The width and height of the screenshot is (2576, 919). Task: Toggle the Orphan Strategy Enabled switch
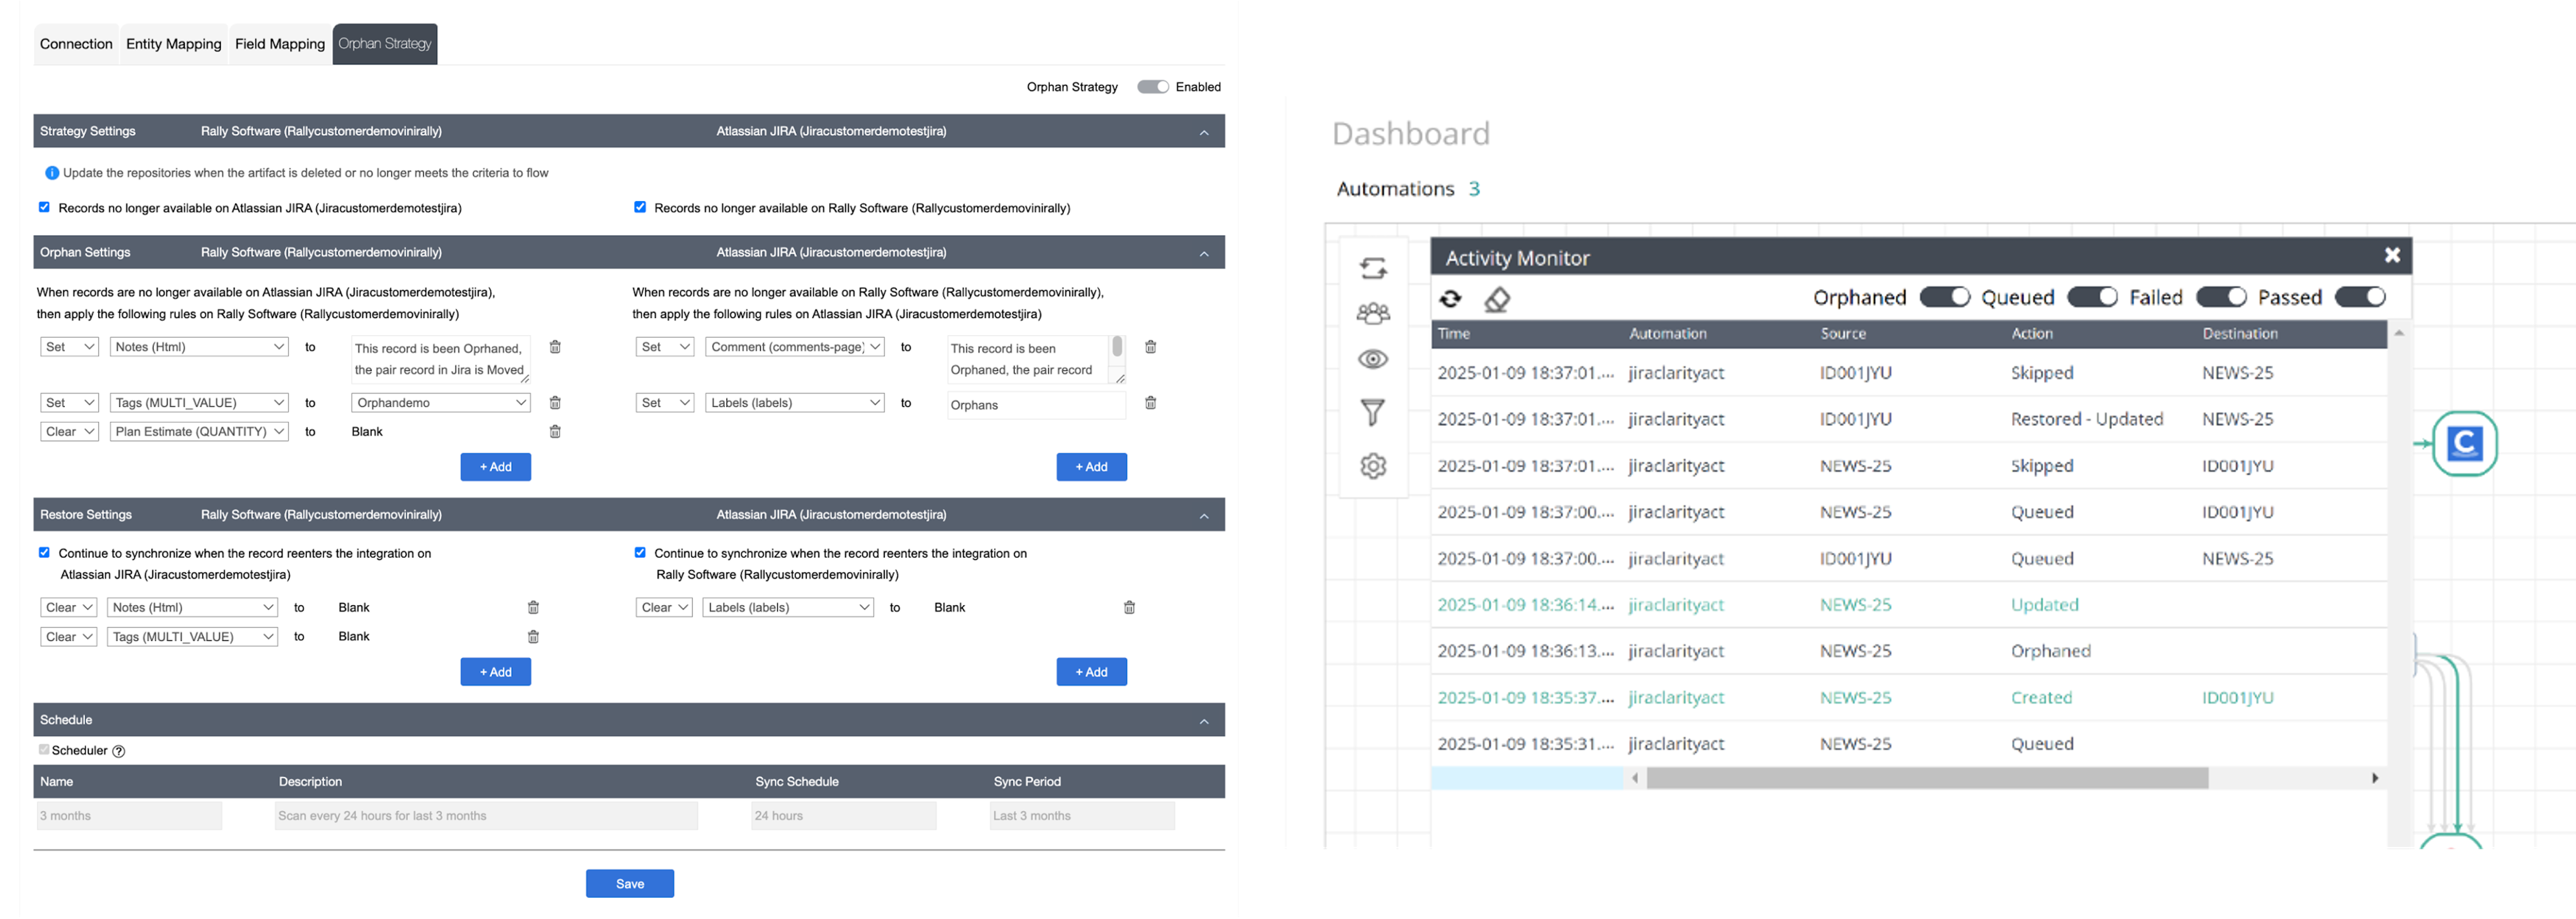(x=1152, y=87)
